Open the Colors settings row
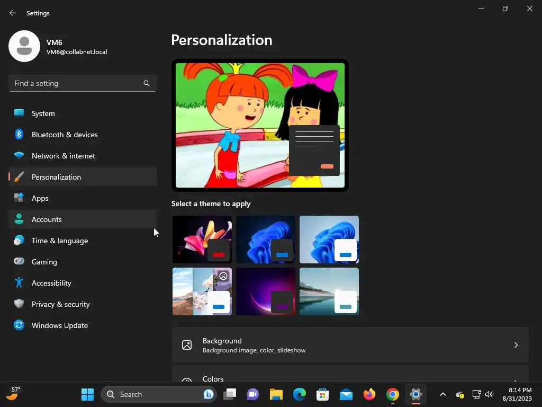 pos(350,374)
